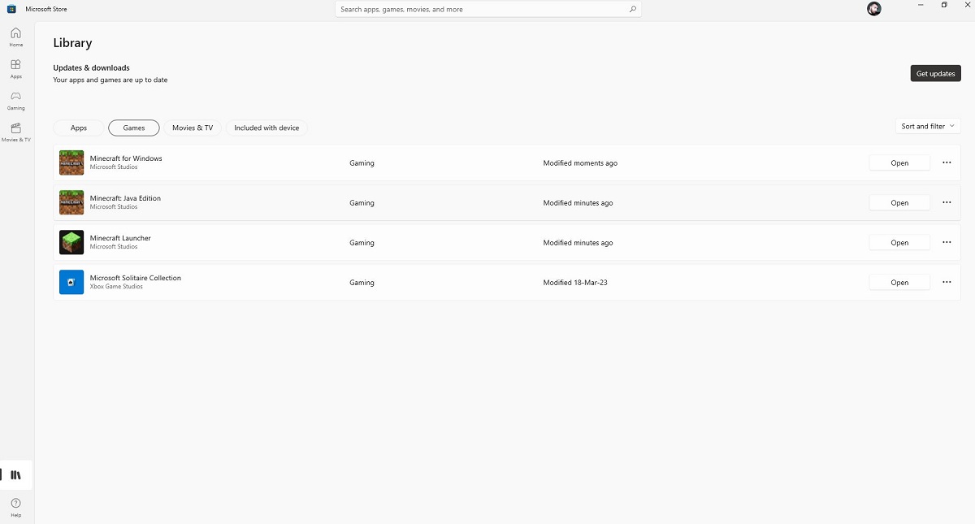Open more options for Microsoft Solitaire Collection

pyautogui.click(x=947, y=282)
